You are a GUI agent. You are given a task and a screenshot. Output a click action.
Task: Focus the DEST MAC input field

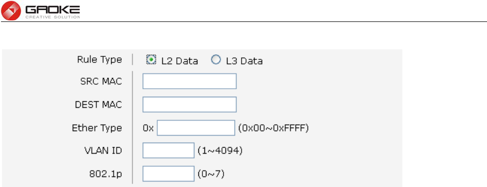pyautogui.click(x=189, y=105)
